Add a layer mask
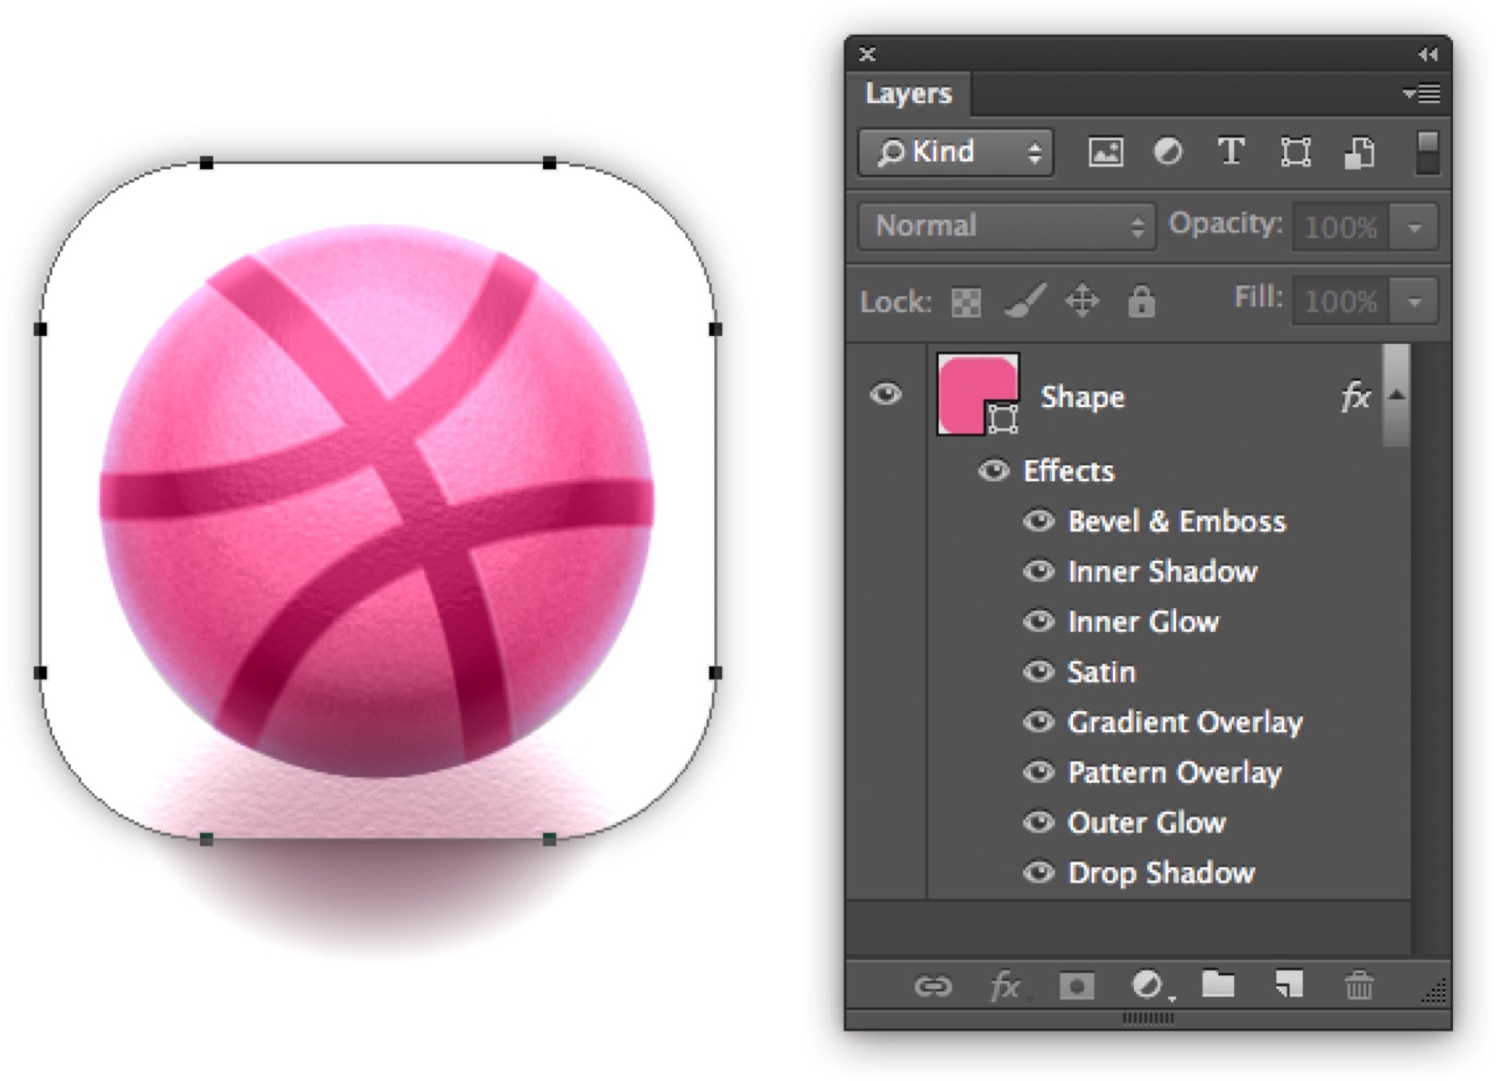Image resolution: width=1496 pixels, height=1081 pixels. [1076, 986]
